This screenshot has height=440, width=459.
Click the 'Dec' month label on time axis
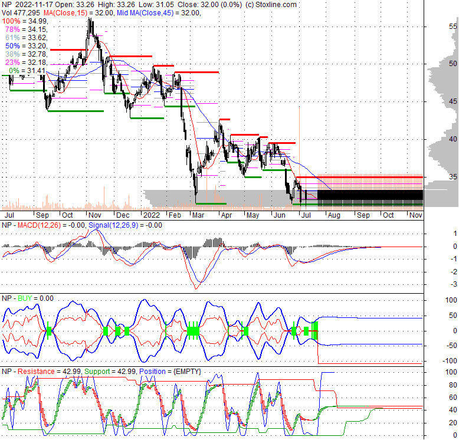click(123, 215)
